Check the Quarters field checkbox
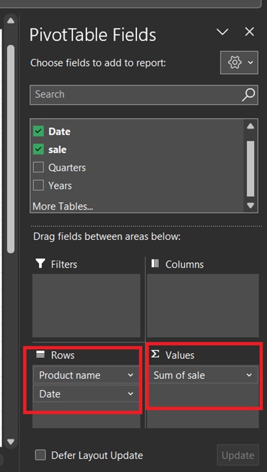 pyautogui.click(x=38, y=167)
